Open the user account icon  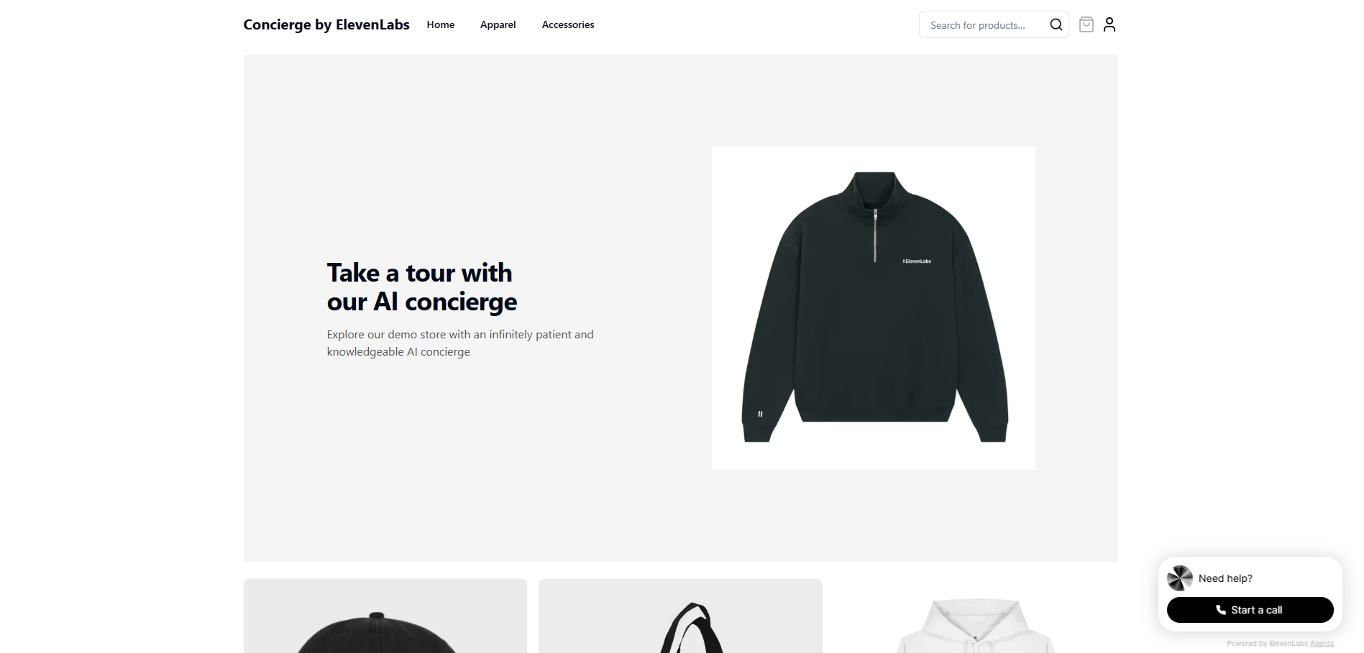click(x=1109, y=24)
